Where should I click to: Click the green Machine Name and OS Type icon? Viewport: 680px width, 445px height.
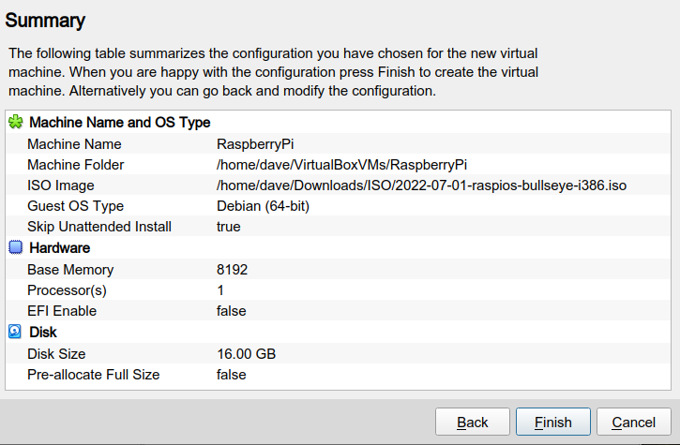pyautogui.click(x=16, y=122)
